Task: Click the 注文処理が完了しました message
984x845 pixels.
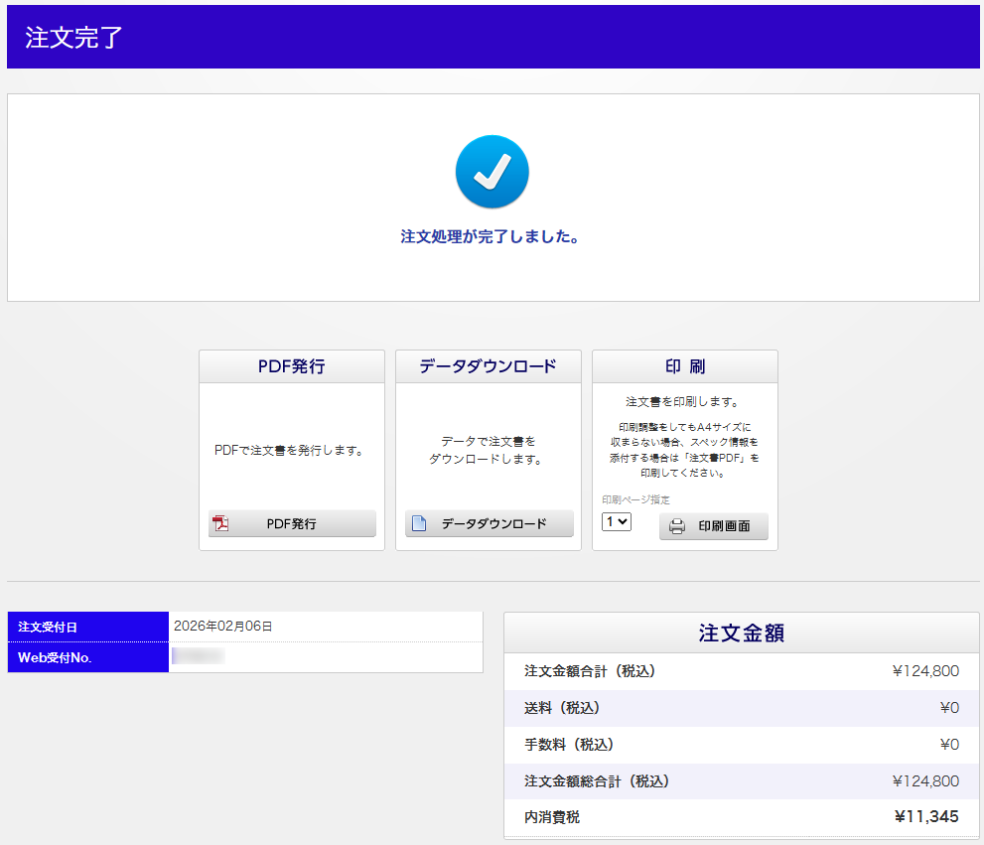Action: point(491,238)
